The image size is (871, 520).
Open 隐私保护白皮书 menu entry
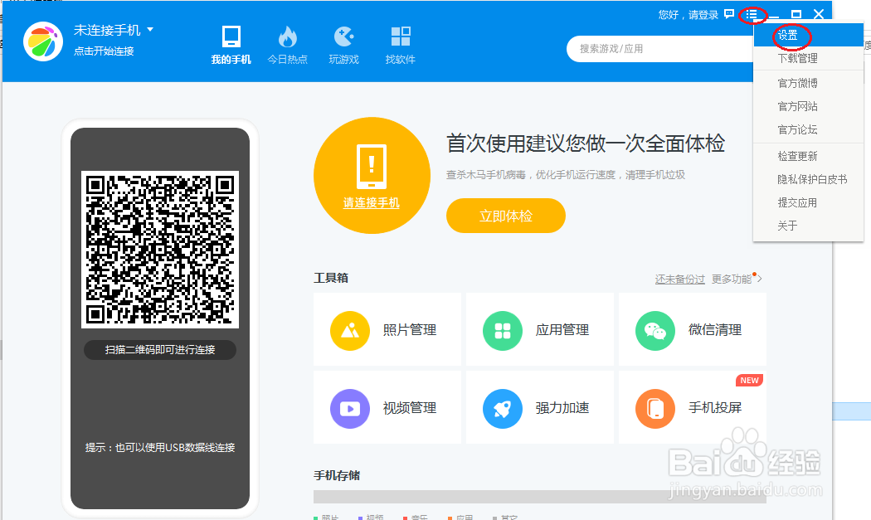point(808,179)
